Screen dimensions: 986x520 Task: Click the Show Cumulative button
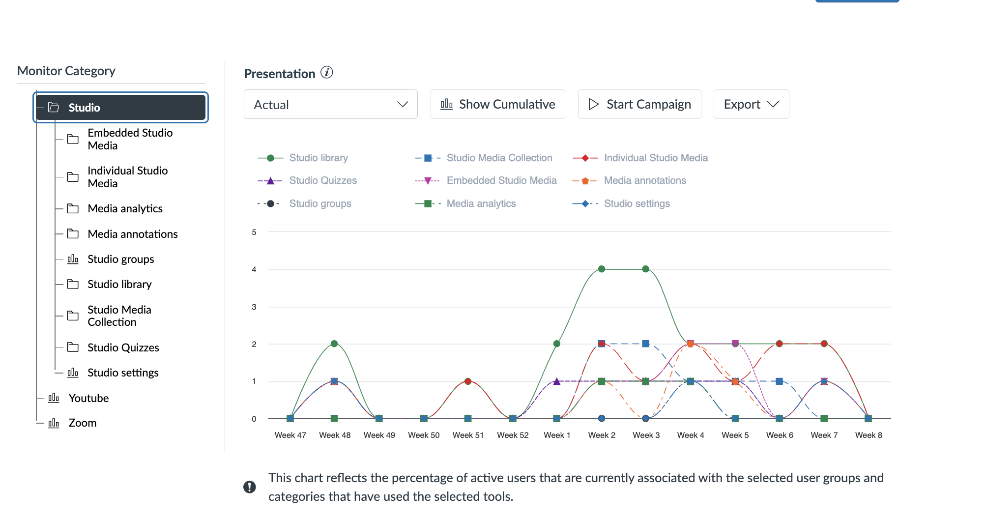point(497,104)
